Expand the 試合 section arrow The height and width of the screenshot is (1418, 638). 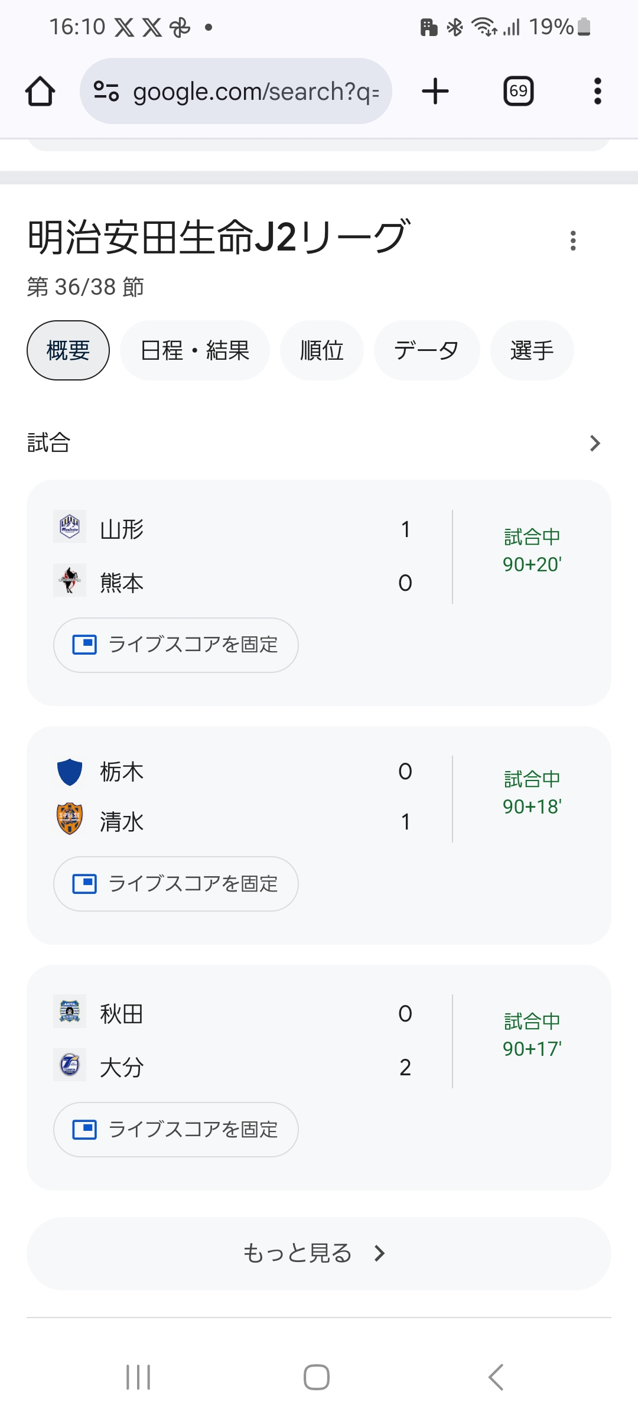pos(595,443)
